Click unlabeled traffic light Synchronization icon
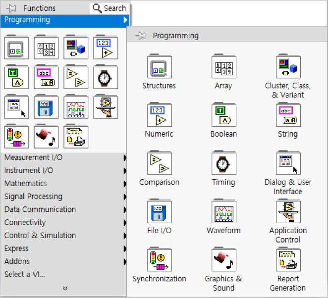The width and height of the screenshot is (328, 298). pyautogui.click(x=16, y=136)
